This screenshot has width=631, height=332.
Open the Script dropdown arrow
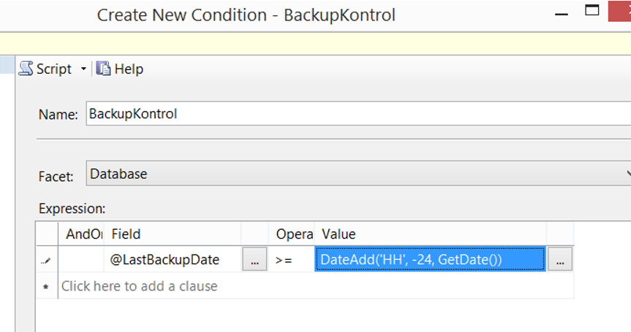pos(83,69)
